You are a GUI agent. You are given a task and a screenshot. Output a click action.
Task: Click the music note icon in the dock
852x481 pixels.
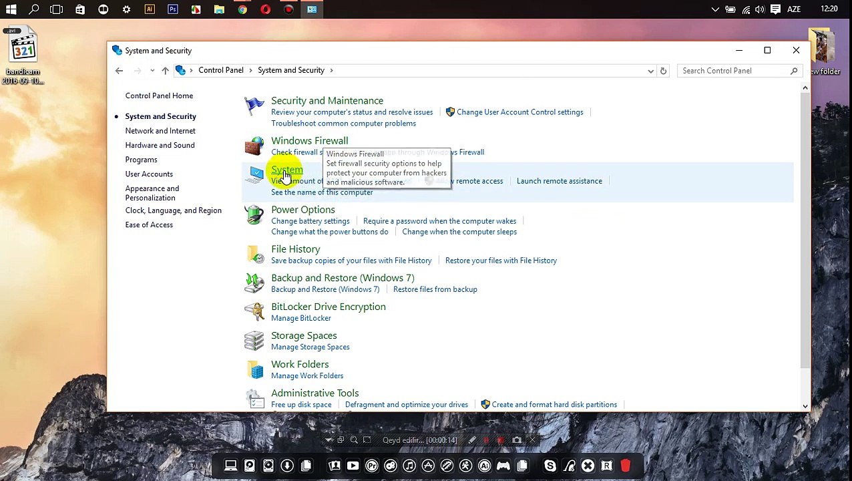click(409, 466)
